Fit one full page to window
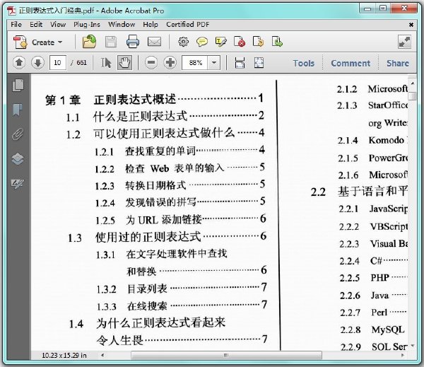Image resolution: width=424 pixels, height=367 pixels. click(x=259, y=63)
